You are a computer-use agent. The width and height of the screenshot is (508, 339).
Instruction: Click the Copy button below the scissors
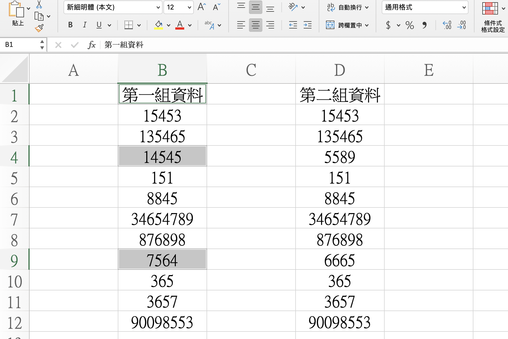40,16
